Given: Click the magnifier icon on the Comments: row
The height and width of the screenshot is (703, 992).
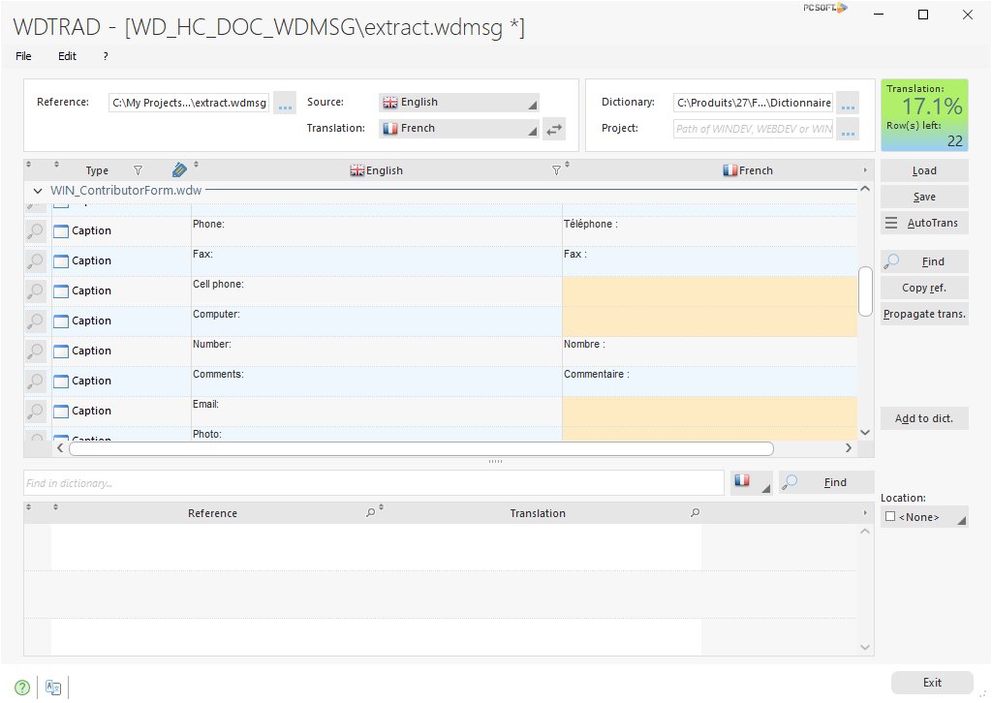Looking at the screenshot, I should 36,381.
